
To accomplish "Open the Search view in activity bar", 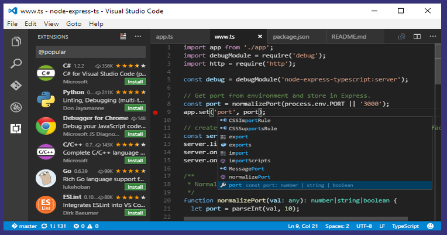I will [16, 63].
